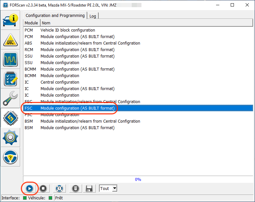Click the floppy disk save icon

point(89,188)
